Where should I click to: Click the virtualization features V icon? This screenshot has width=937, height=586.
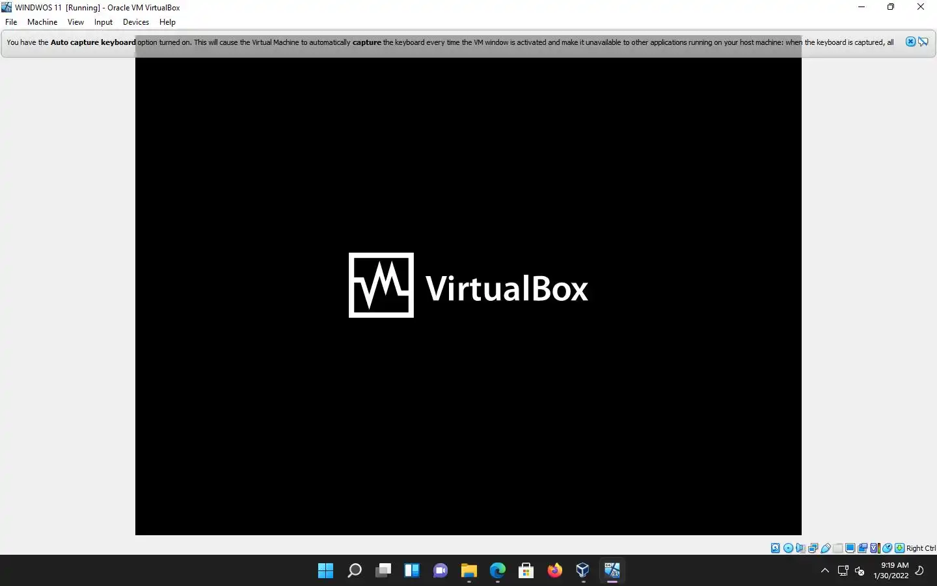tap(875, 548)
